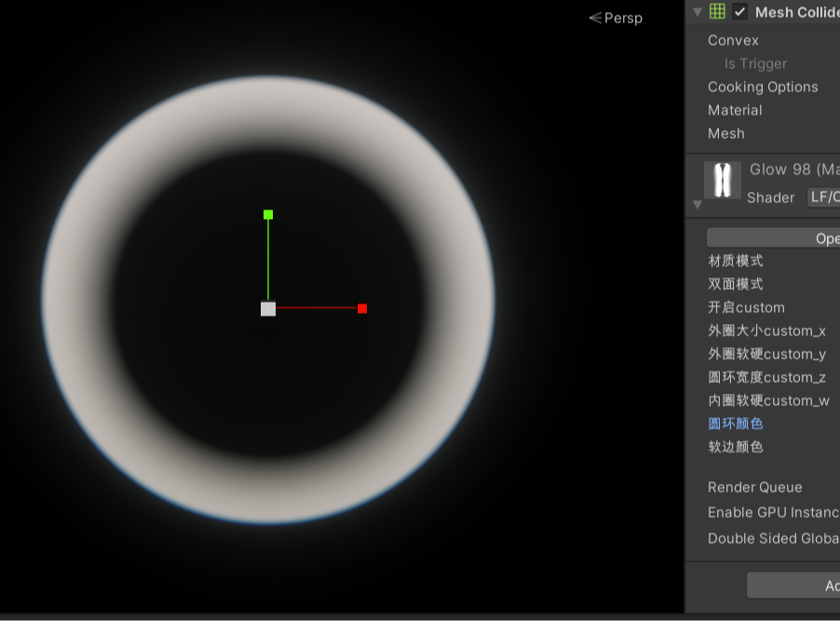Click the red X-axis gizmo handle

coord(362,308)
